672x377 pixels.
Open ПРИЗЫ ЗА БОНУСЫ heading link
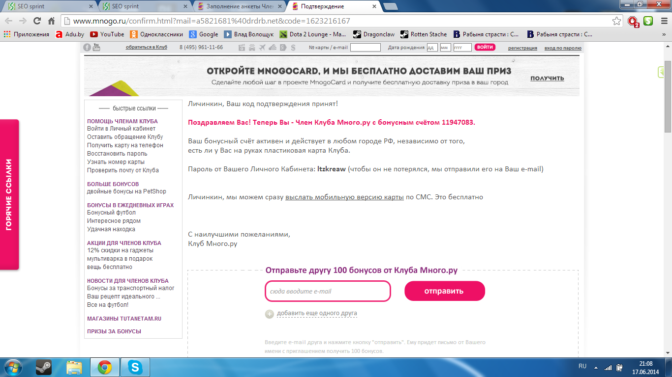coord(114,331)
